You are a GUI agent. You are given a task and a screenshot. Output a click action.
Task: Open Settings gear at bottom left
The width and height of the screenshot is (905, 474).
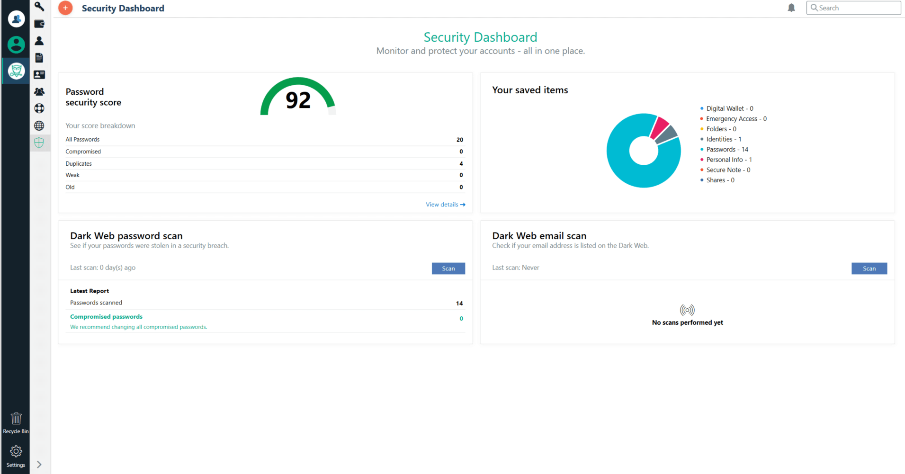tap(16, 456)
